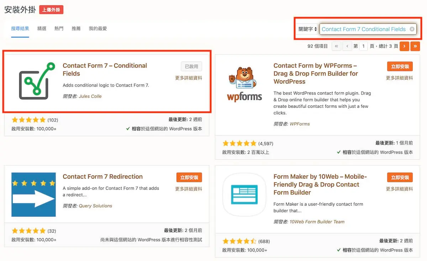
Task: Click the WPForms bear logo thumbnail
Action: [x=244, y=84]
